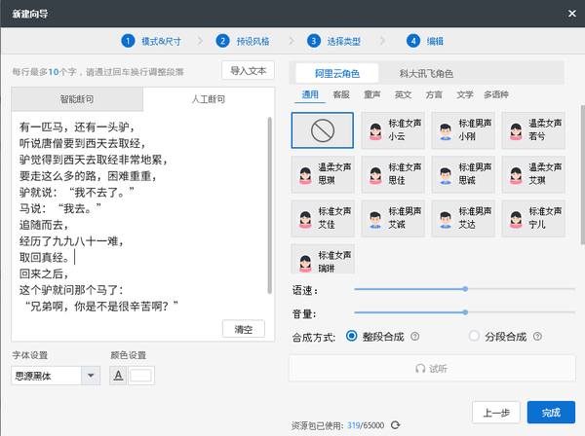Go to step 1 模式&尺寸
The width and height of the screenshot is (585, 436).
click(151, 41)
